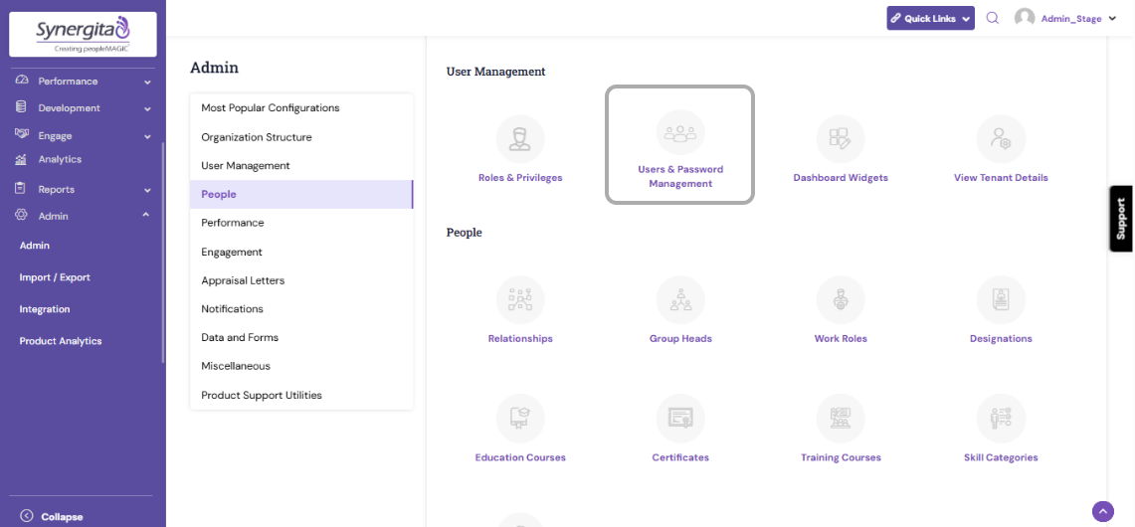The width and height of the screenshot is (1135, 527).
Task: Click the scroll-to-top arrow button
Action: (1102, 511)
